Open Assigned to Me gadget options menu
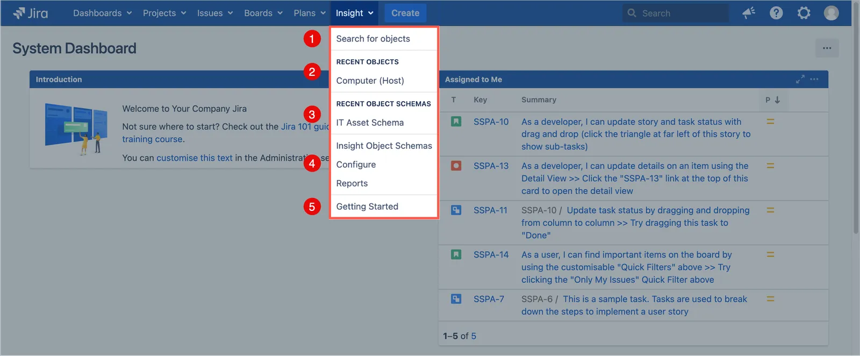Image resolution: width=860 pixels, height=356 pixels. coord(814,79)
